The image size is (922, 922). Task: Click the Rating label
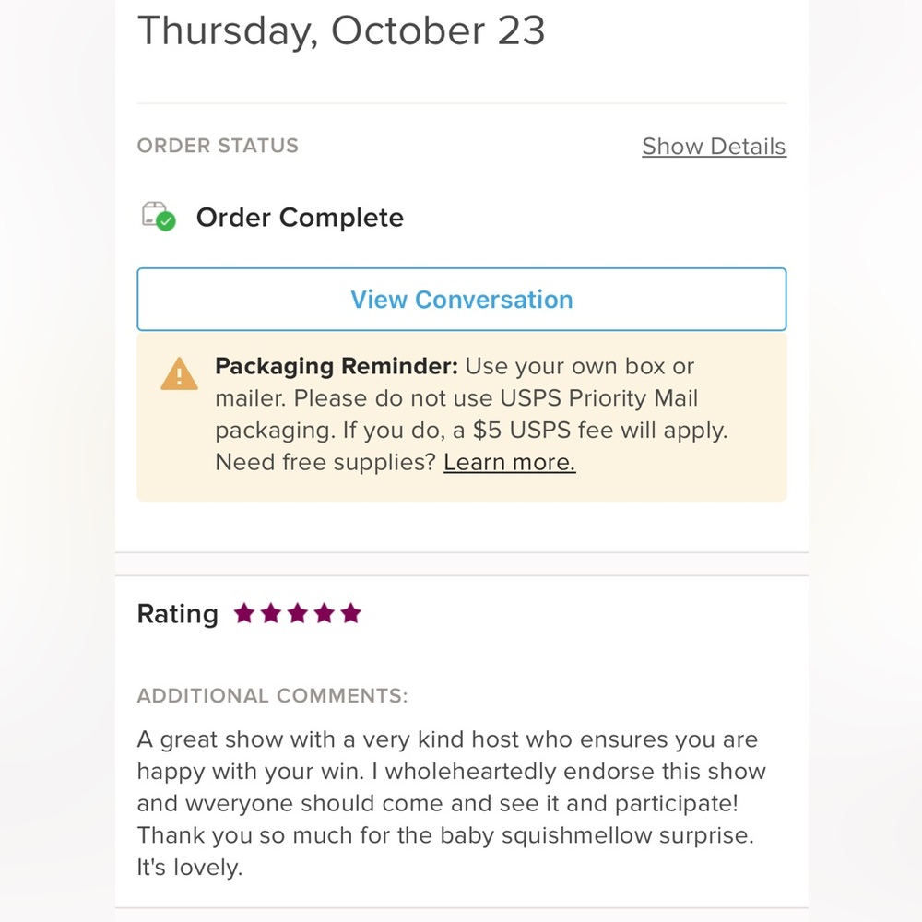pyautogui.click(x=177, y=614)
